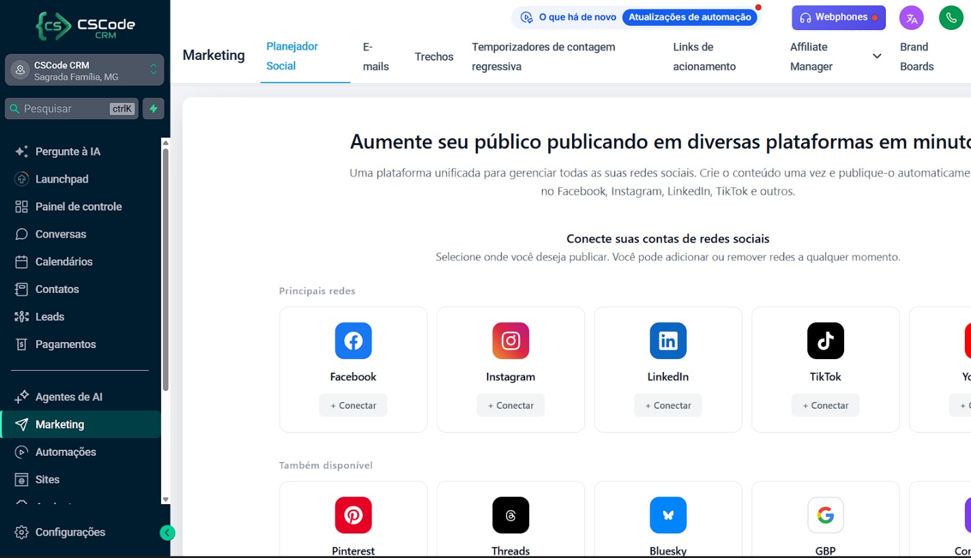Click the lightning bolt quick actions icon
The width and height of the screenshot is (971, 558).
pos(153,108)
